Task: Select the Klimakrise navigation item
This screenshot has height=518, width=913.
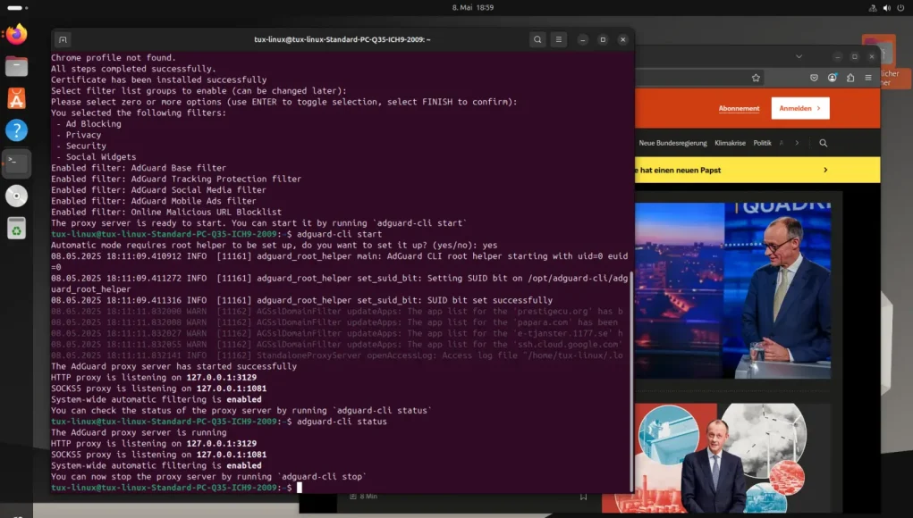Action: pyautogui.click(x=729, y=143)
